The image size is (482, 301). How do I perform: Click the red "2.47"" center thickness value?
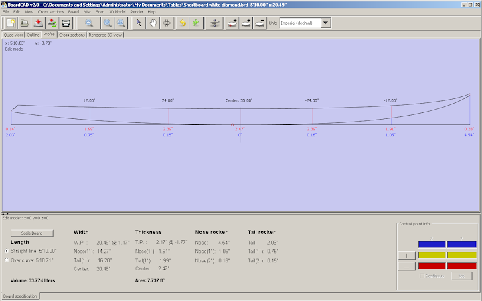tap(240, 129)
